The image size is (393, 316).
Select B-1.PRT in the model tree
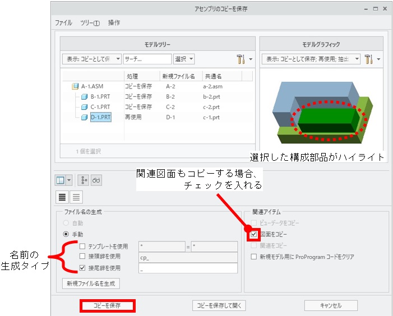coord(100,97)
